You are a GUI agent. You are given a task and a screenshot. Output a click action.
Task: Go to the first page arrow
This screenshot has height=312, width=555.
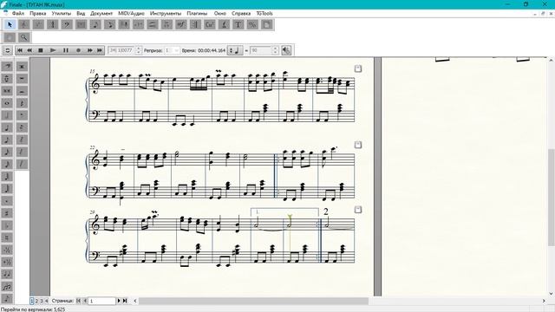point(79,301)
